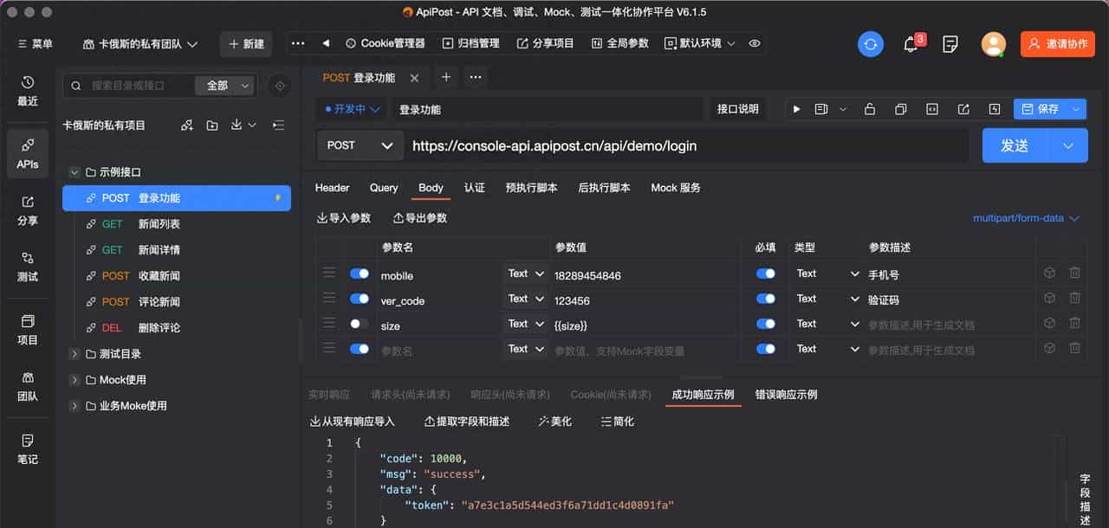Enable the size parameter toggle
This screenshot has height=528, width=1109.
359,325
